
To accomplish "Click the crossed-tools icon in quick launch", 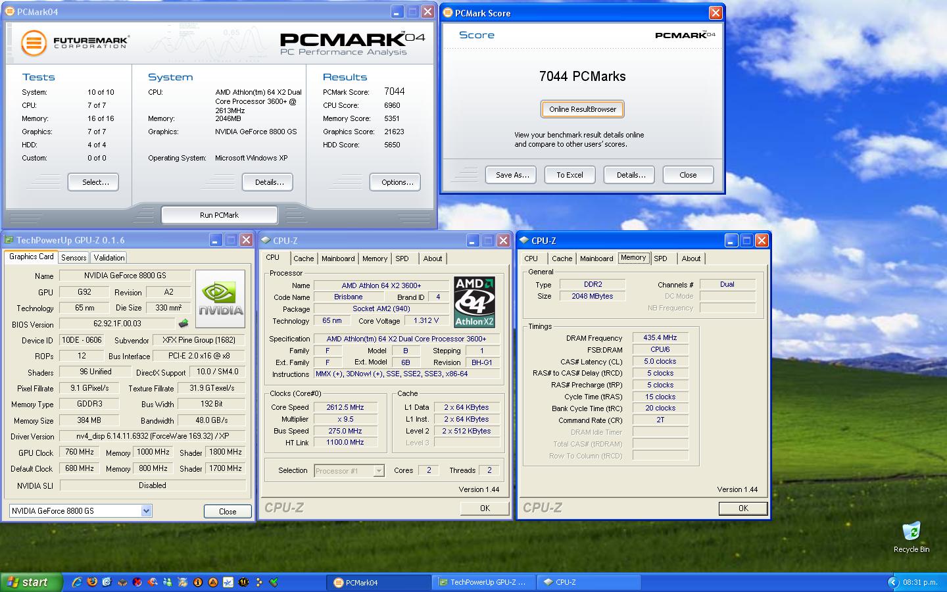I will click(183, 582).
